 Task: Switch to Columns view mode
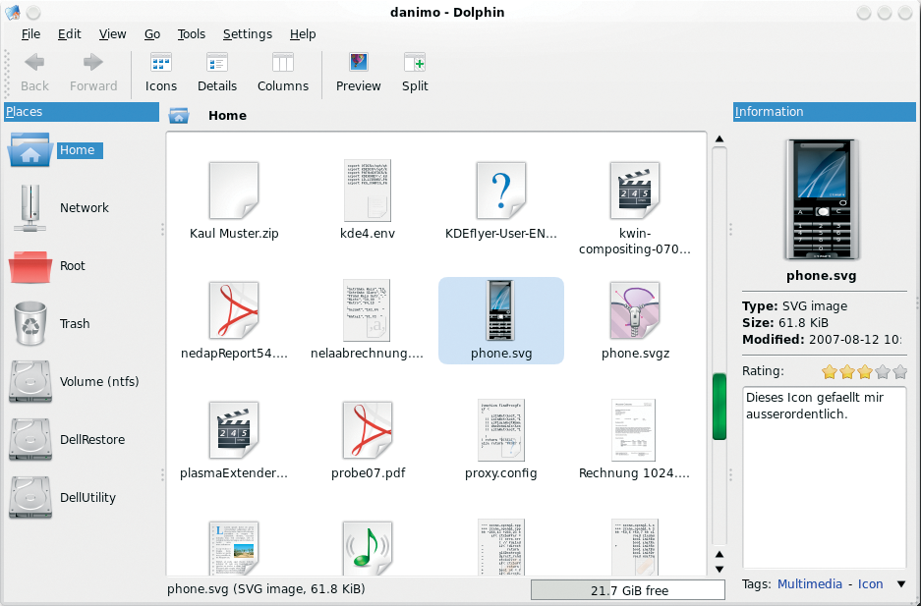click(282, 73)
